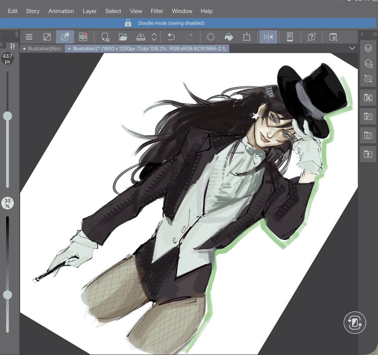Screen dimensions: 378x355
Task: Click the left chevron above the right dock
Action: point(362,34)
